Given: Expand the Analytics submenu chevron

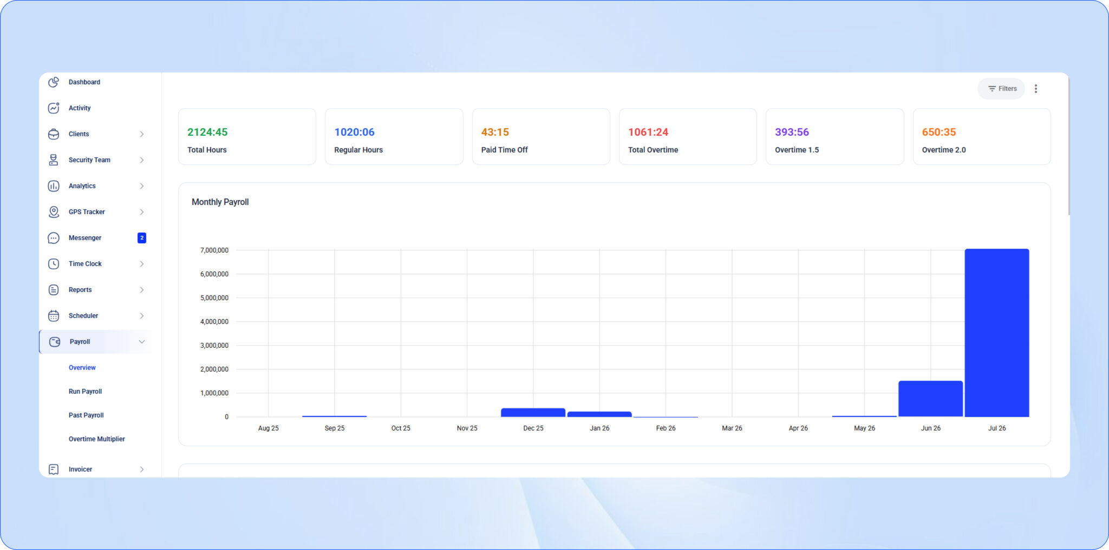Looking at the screenshot, I should point(142,186).
